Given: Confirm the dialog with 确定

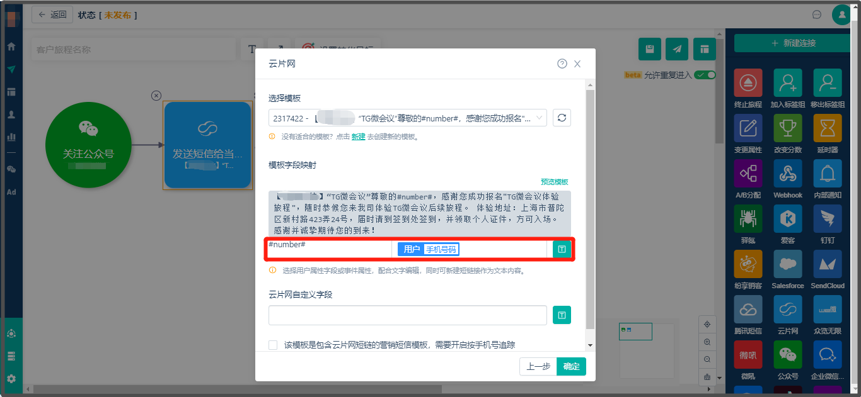Looking at the screenshot, I should (571, 366).
